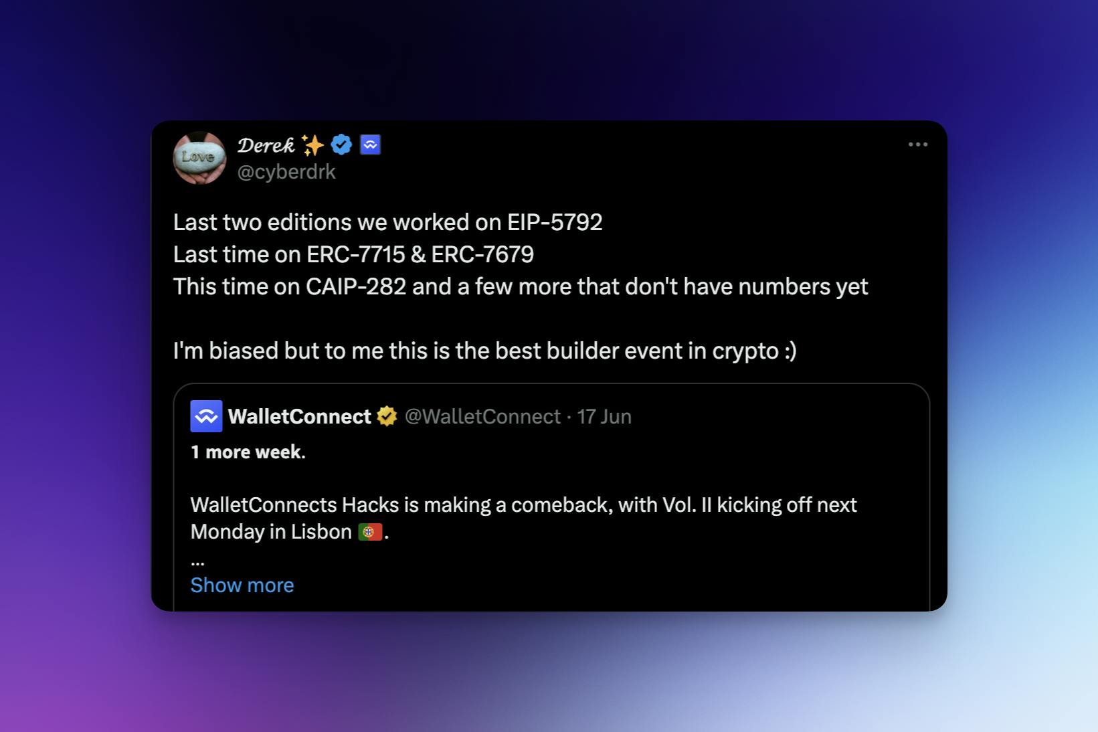Click the line mentioning CAIP-282
The image size is (1098, 732).
click(520, 286)
